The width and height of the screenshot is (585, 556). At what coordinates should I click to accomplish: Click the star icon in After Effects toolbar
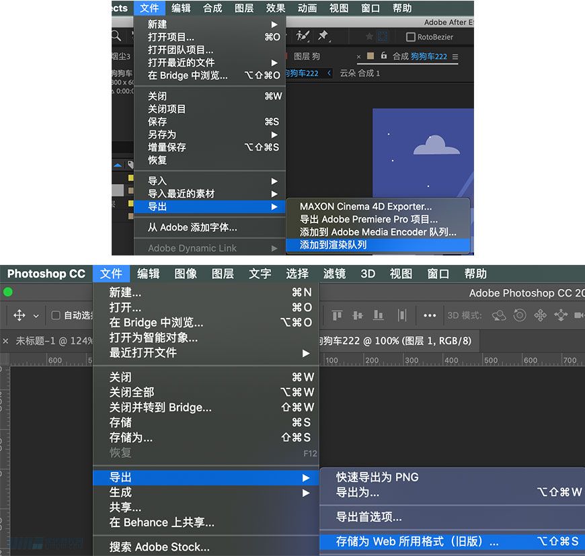coord(369,36)
